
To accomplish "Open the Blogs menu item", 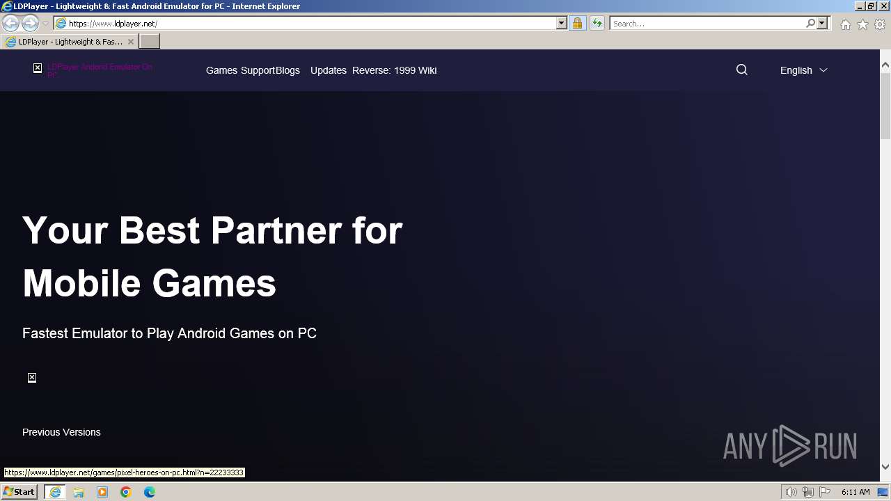I will pyautogui.click(x=287, y=70).
